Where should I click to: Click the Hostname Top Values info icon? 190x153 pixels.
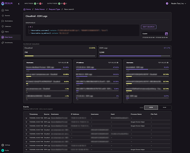pos(68,63)
